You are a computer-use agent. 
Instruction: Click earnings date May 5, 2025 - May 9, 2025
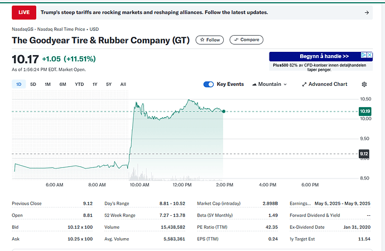(342, 204)
